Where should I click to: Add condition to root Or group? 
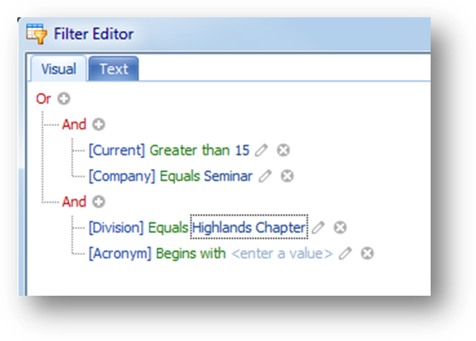[x=64, y=99]
